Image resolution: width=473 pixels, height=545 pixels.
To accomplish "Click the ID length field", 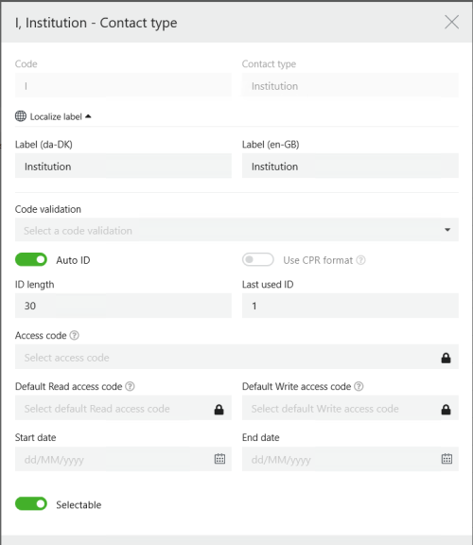I will point(123,306).
